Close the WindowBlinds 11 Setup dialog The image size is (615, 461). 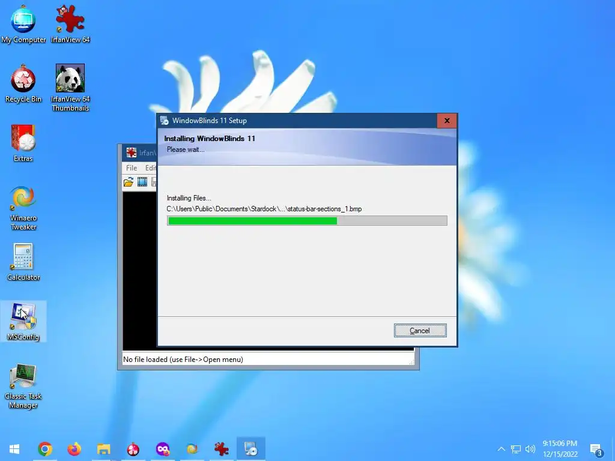point(447,121)
